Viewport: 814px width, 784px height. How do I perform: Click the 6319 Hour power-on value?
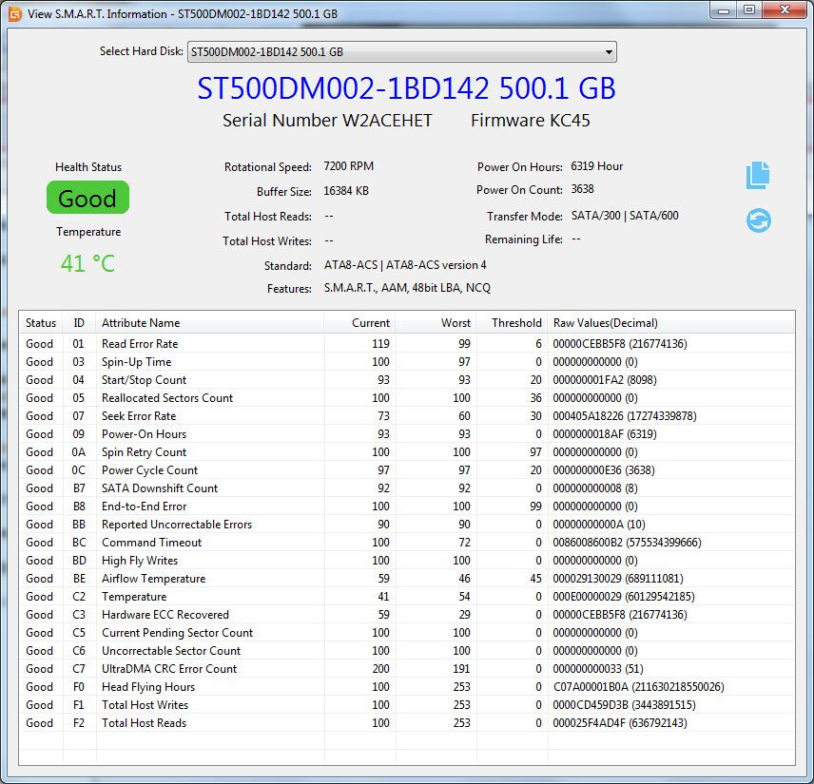(x=597, y=166)
